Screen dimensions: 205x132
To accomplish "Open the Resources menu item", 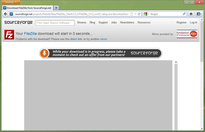I will pos(144,22).
